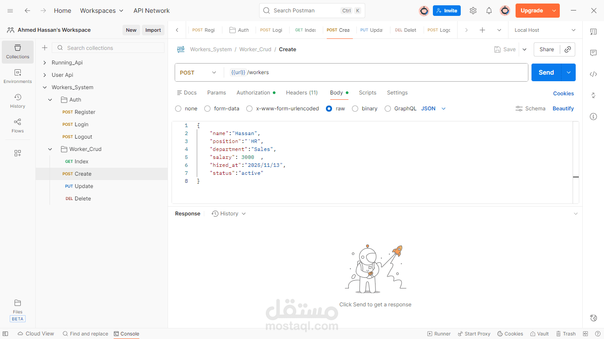The width and height of the screenshot is (604, 339).
Task: Open the Local Host environment selector
Action: click(545, 30)
